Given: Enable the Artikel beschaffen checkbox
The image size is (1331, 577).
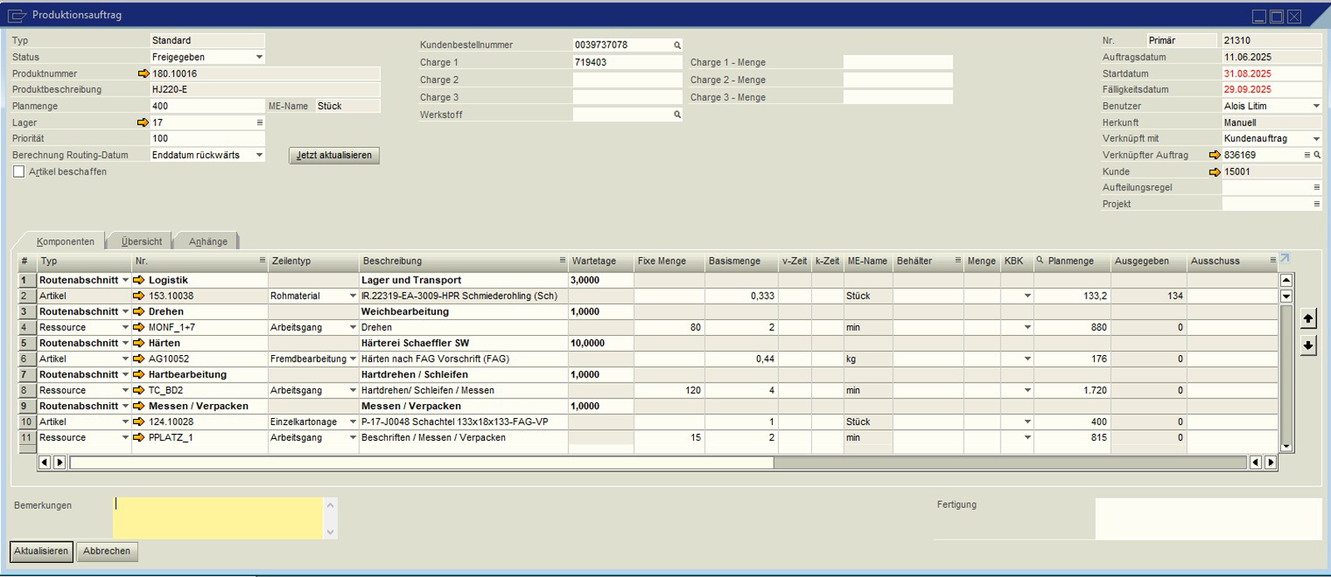Looking at the screenshot, I should (x=19, y=172).
